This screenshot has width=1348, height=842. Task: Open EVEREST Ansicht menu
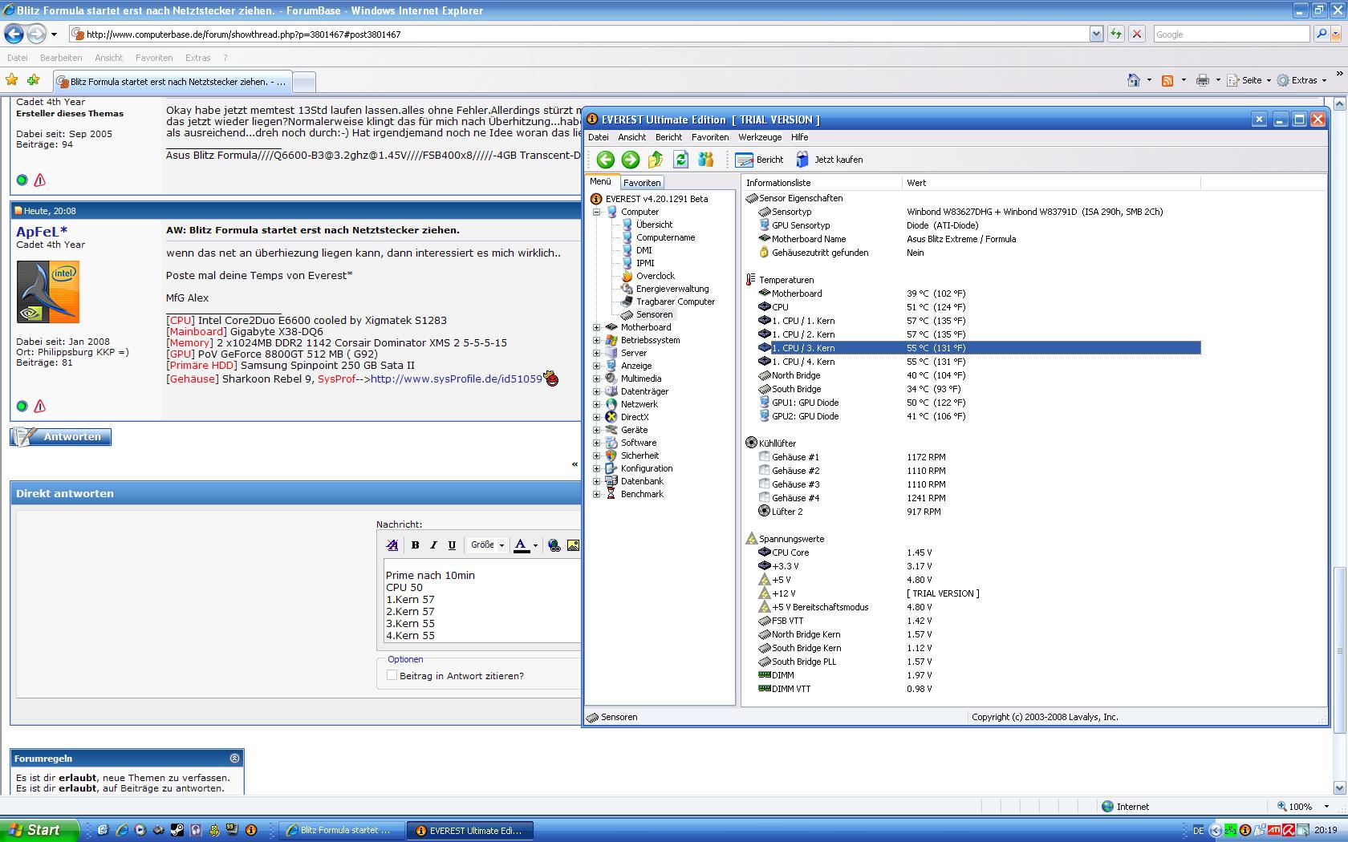632,137
